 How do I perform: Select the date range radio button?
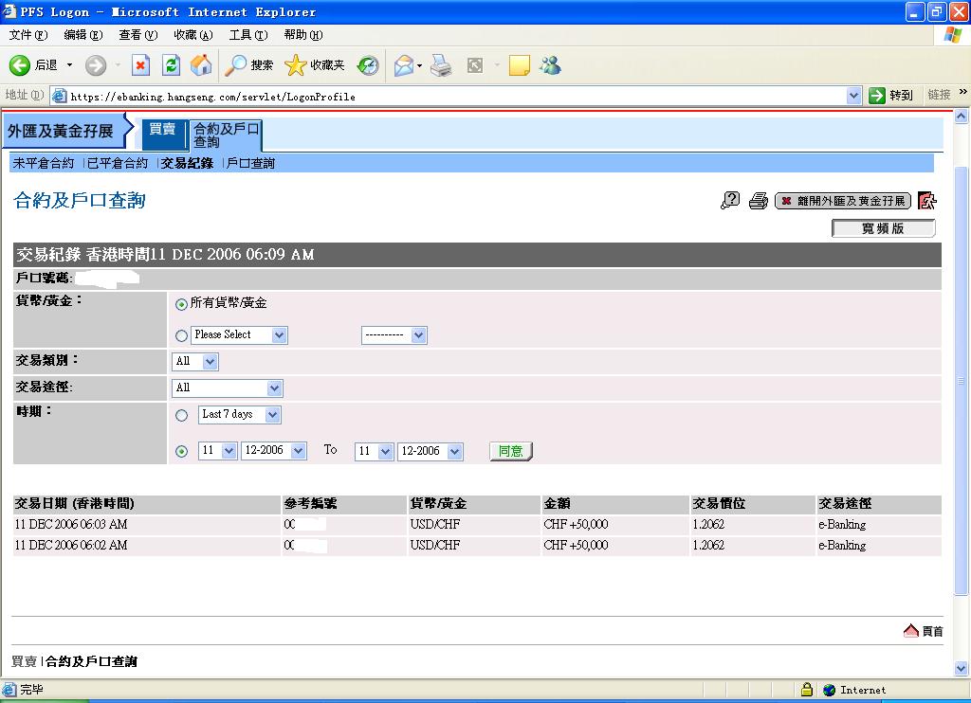pyautogui.click(x=181, y=451)
